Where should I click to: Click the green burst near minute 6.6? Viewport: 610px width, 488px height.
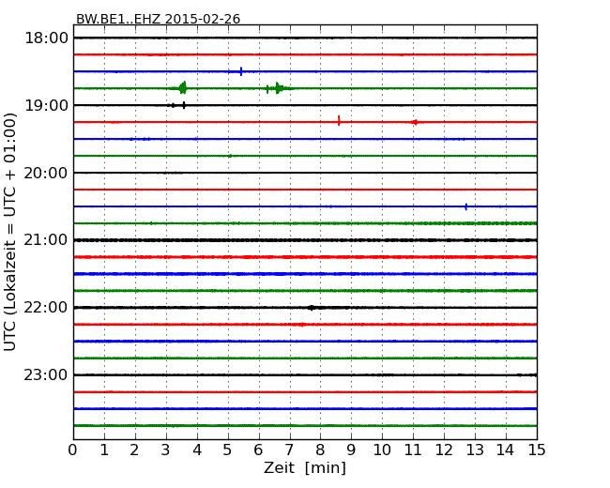[x=279, y=88]
